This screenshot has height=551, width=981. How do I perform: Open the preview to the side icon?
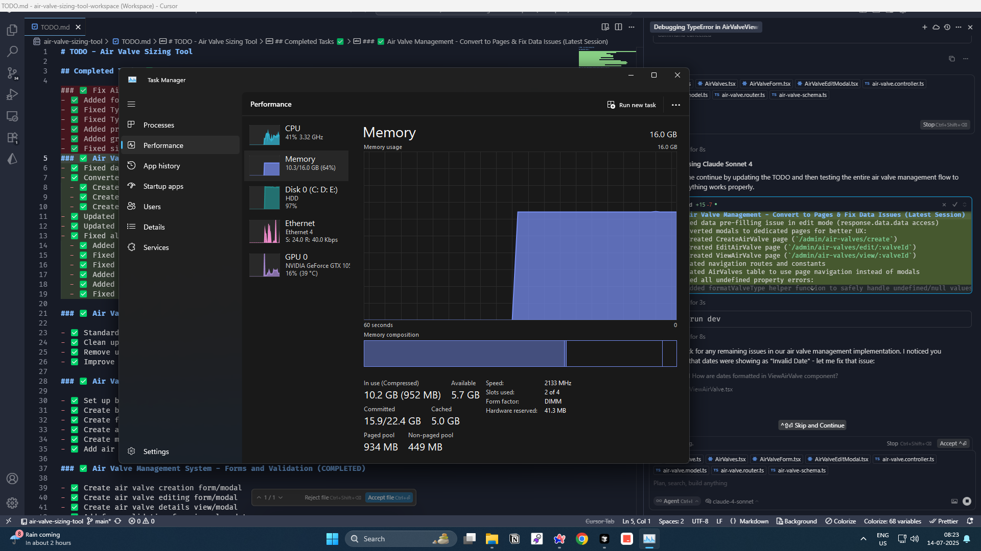[605, 27]
